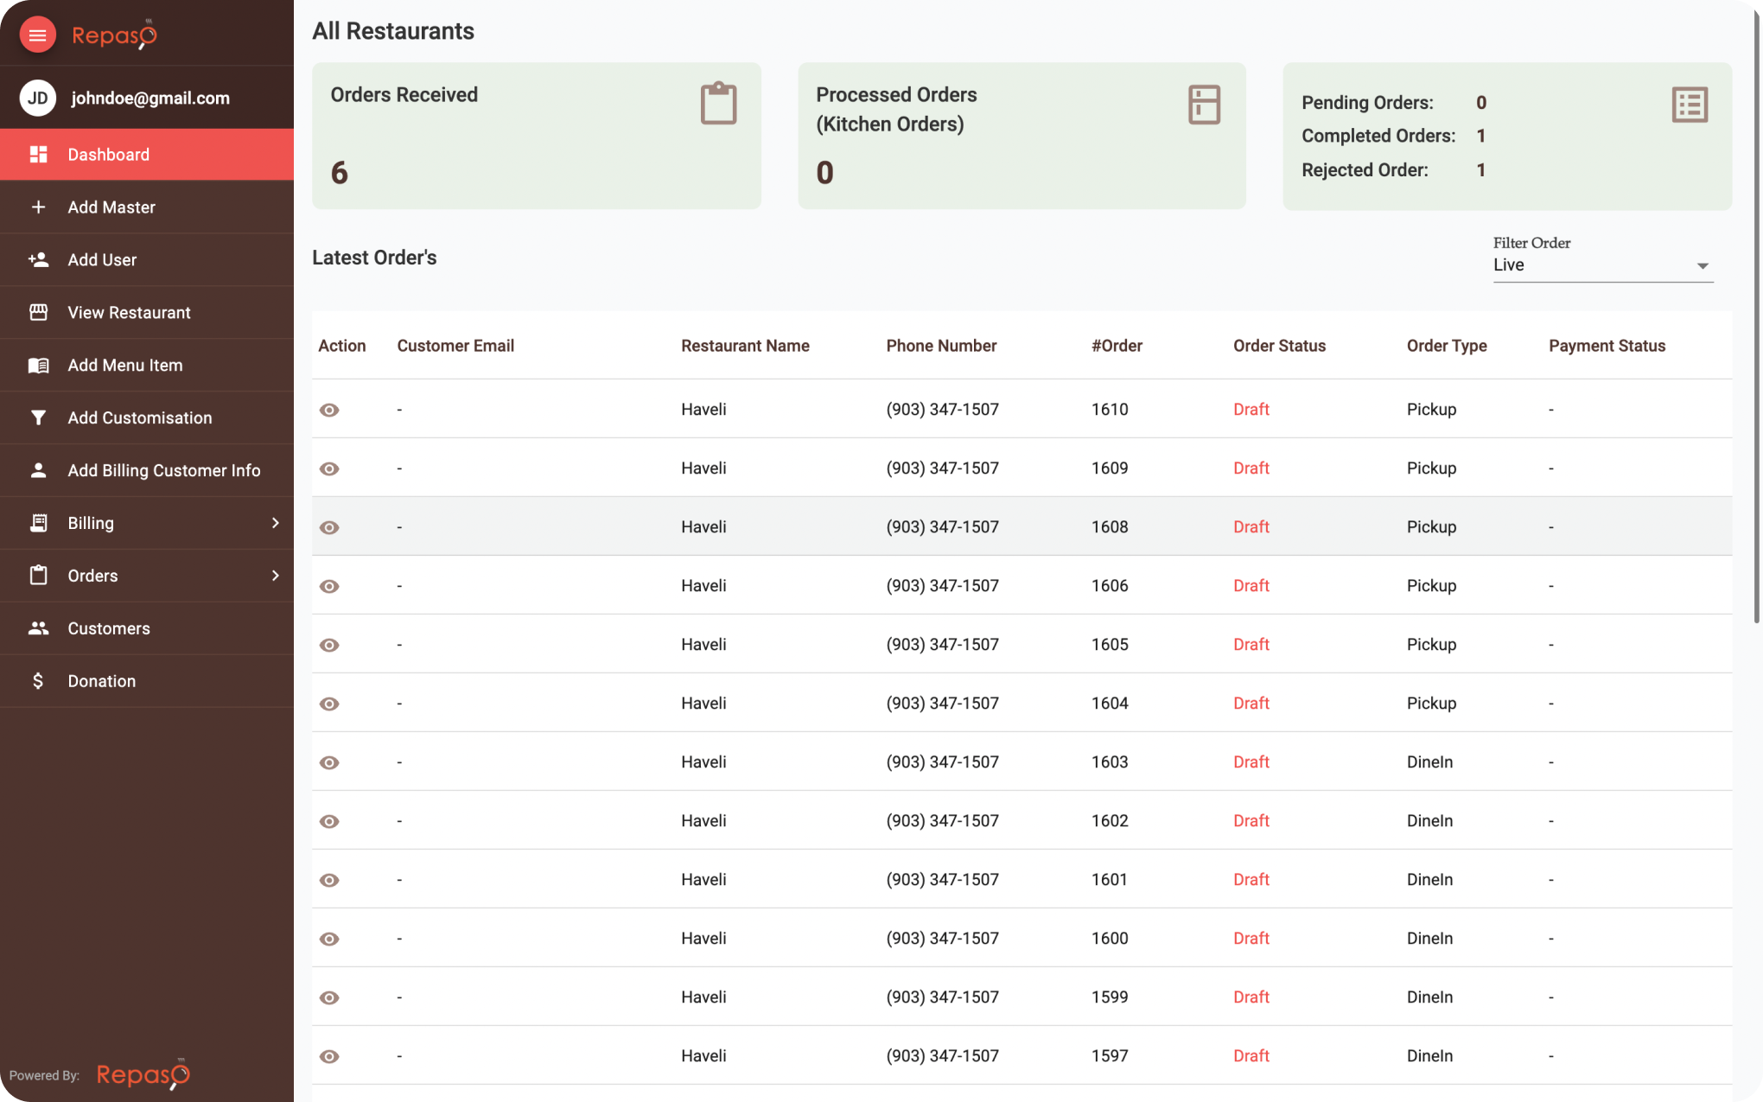This screenshot has height=1102, width=1763.
Task: Click the Donation dollar sign icon
Action: [x=38, y=681]
